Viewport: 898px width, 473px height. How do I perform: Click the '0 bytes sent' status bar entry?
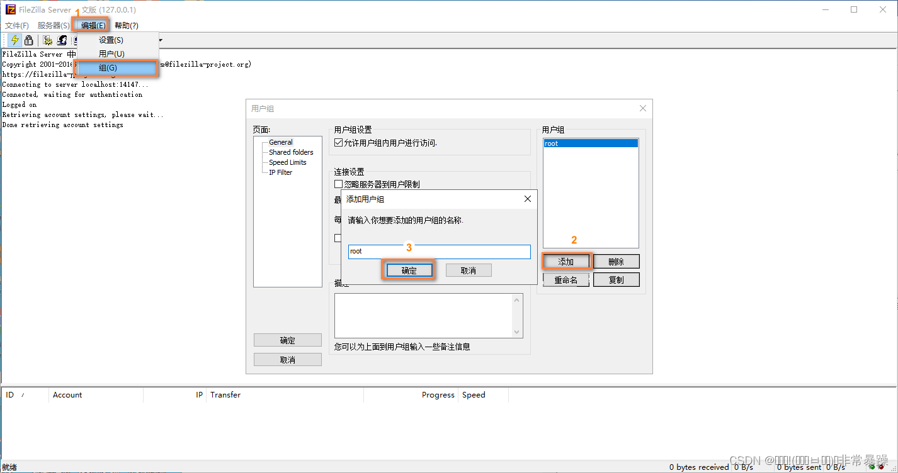(x=799, y=467)
